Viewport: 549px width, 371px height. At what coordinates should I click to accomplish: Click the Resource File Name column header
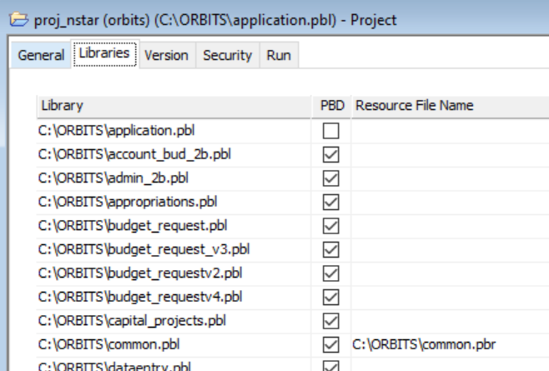click(x=451, y=106)
